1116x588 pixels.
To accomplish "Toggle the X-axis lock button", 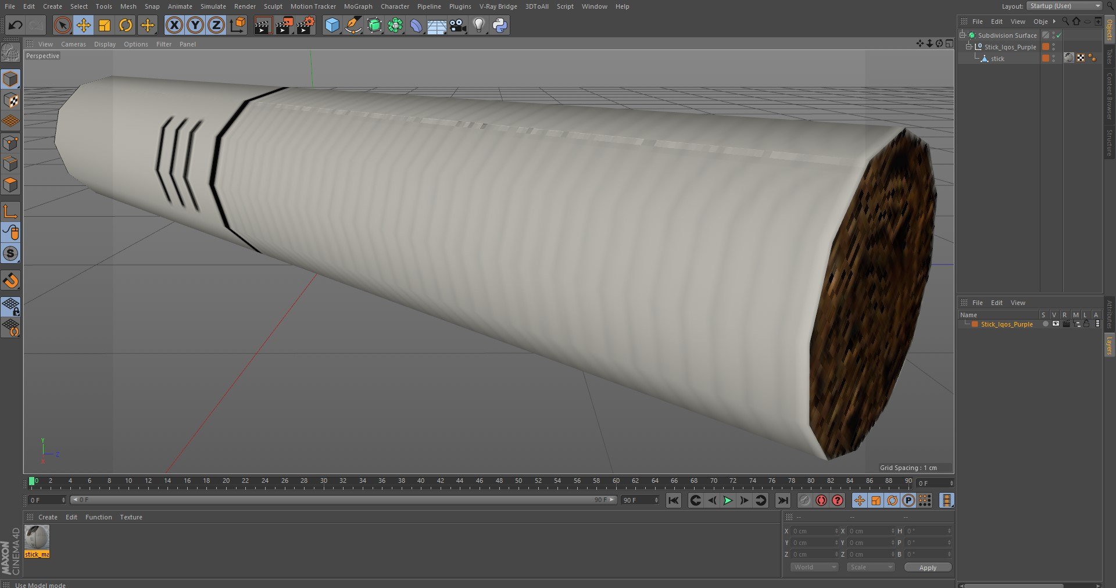I will (x=174, y=25).
